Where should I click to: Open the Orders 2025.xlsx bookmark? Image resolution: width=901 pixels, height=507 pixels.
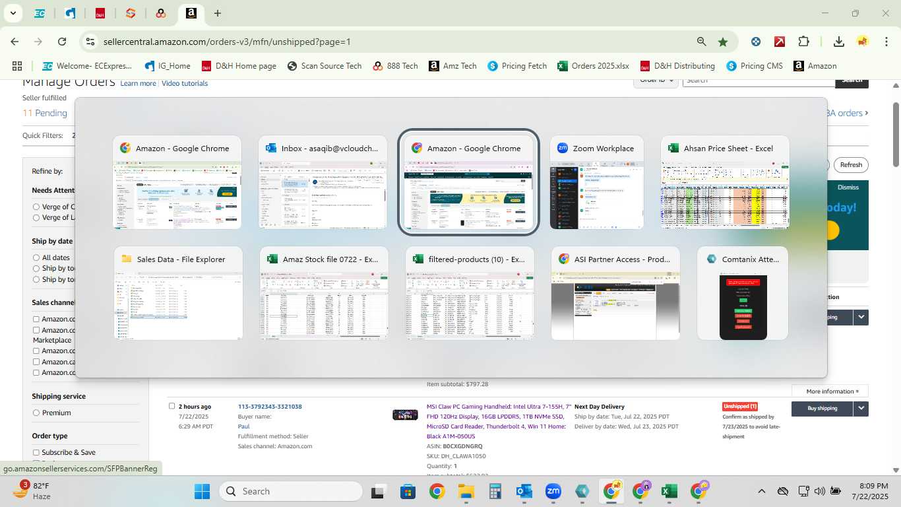(x=594, y=66)
